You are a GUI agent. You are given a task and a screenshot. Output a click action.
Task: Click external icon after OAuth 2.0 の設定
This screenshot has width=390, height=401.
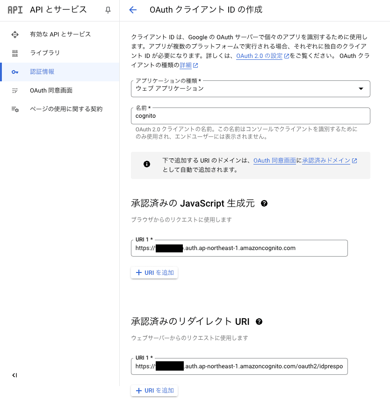(x=287, y=56)
